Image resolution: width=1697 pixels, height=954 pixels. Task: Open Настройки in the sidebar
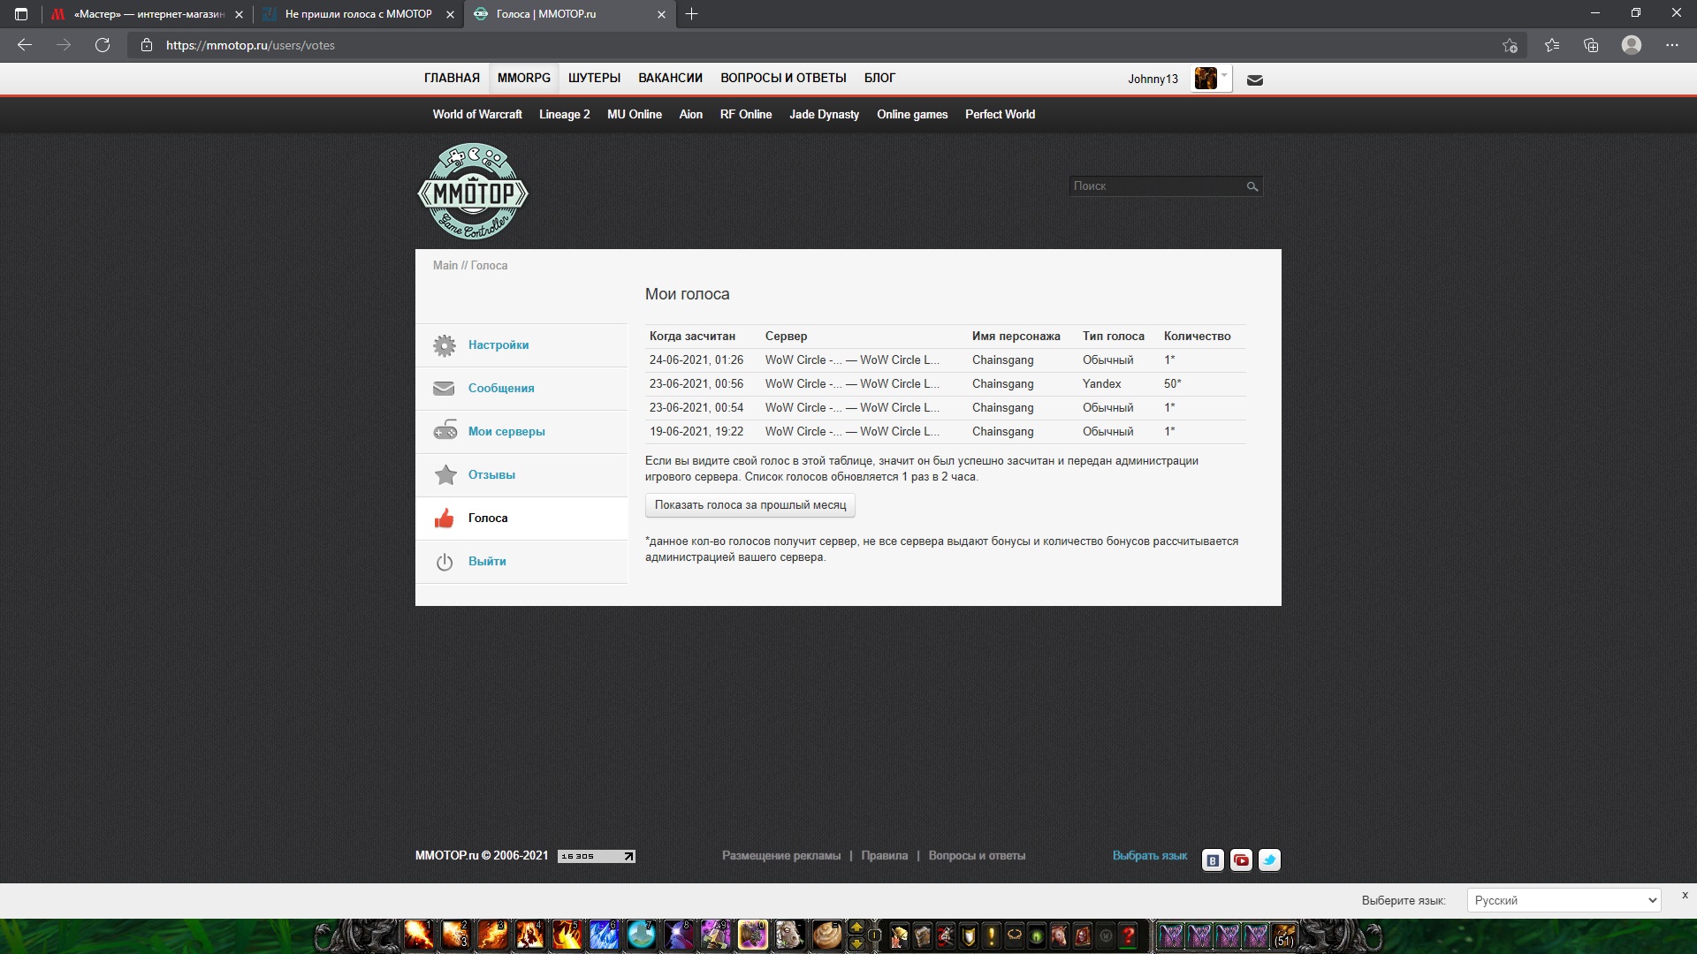[x=498, y=345]
